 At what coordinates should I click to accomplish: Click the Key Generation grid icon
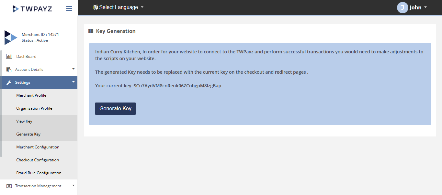pyautogui.click(x=91, y=31)
